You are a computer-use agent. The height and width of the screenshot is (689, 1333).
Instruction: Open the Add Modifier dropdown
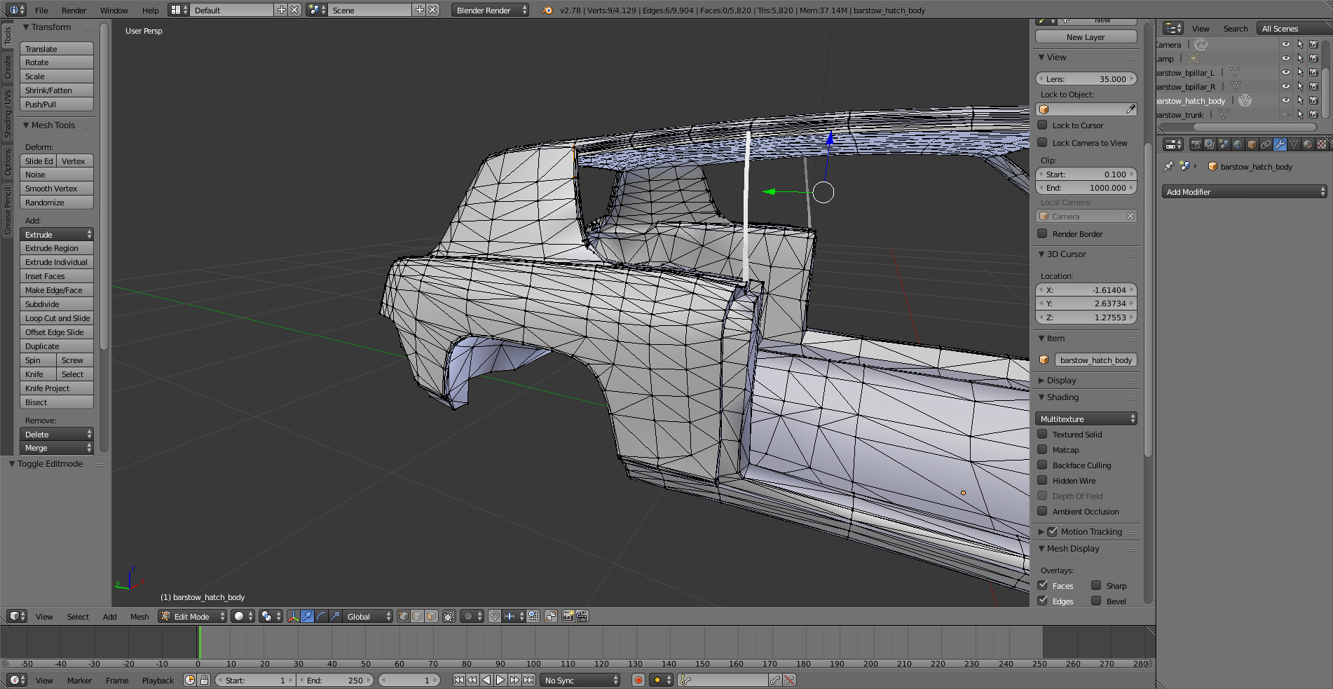click(1245, 191)
